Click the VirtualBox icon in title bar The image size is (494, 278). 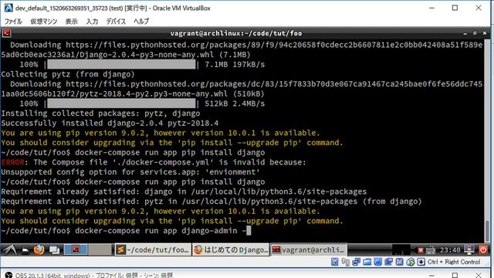tap(8, 8)
